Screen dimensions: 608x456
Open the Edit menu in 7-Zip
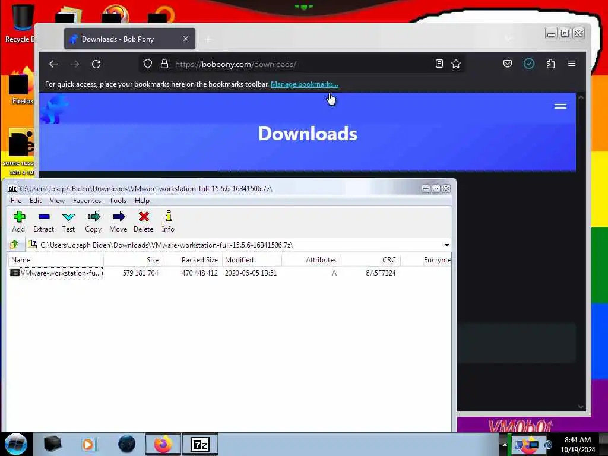[x=35, y=201]
